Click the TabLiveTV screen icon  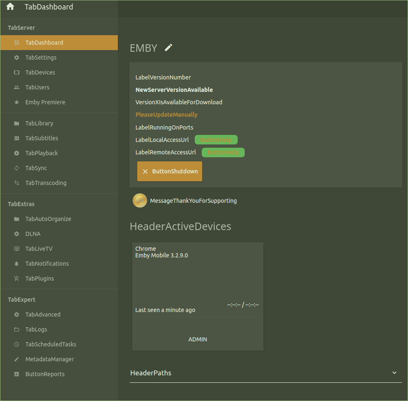coord(17,249)
